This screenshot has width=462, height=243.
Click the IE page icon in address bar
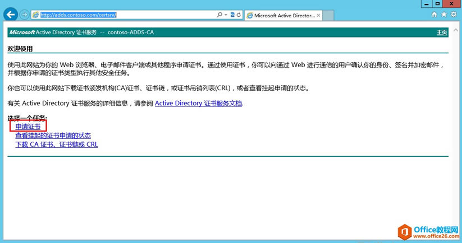point(35,15)
